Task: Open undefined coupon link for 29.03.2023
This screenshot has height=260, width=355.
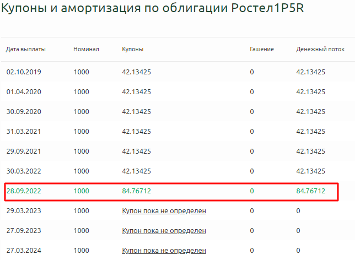Action: coord(164,211)
